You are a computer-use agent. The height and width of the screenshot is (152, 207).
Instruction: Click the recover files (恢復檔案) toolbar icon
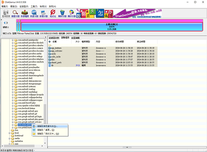point(25,14)
